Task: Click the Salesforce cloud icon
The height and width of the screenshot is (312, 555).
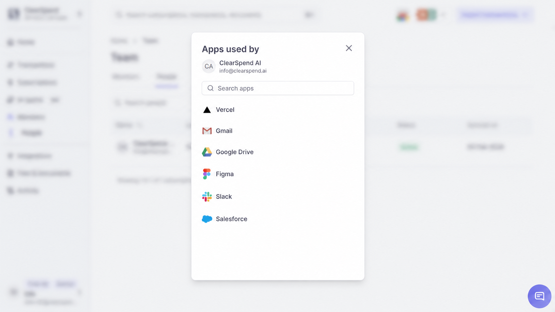Action: [207, 219]
